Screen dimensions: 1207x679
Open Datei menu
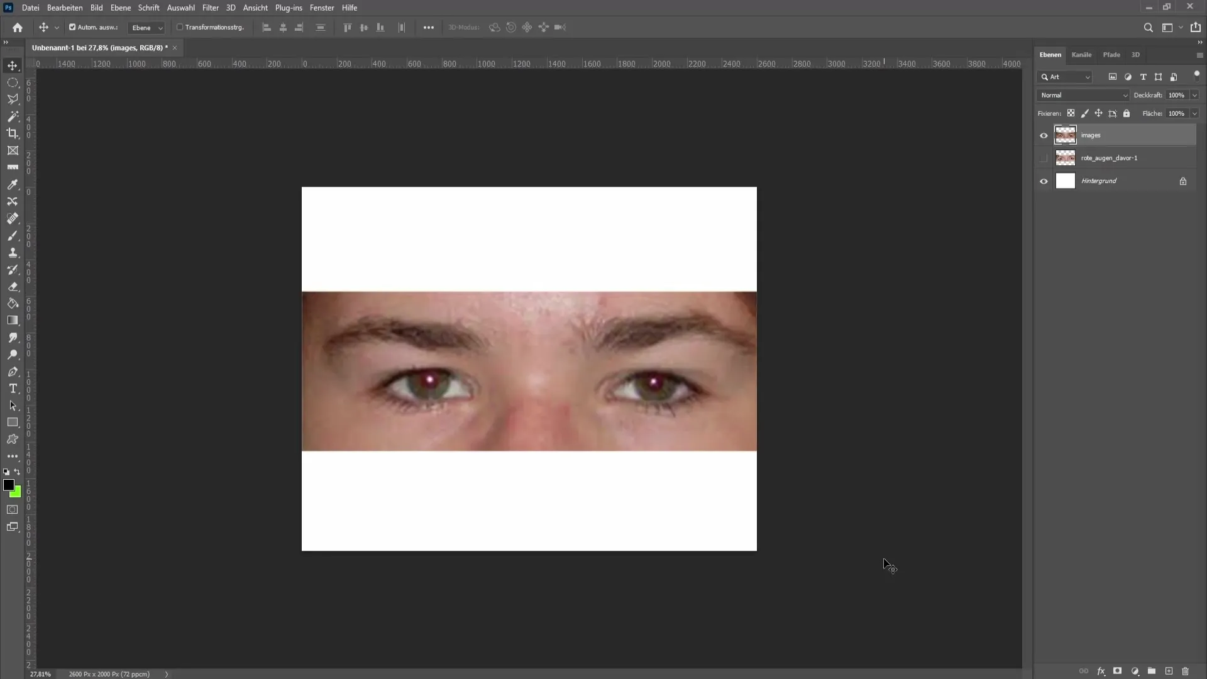[31, 8]
